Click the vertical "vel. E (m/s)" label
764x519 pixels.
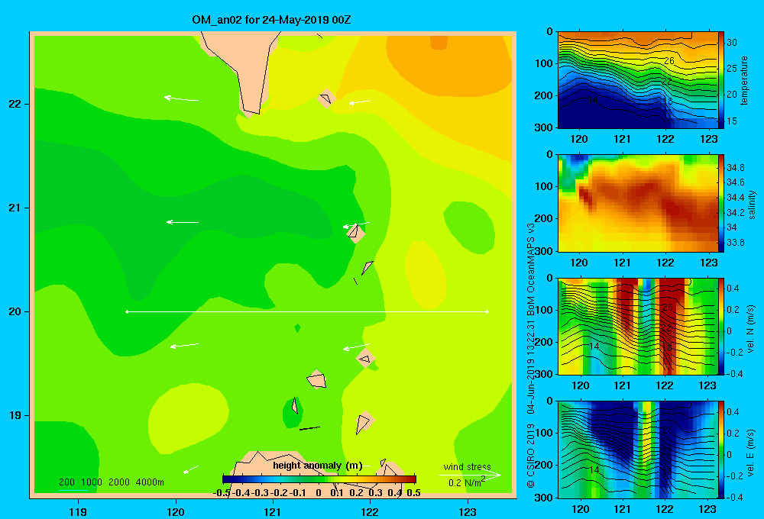751,453
